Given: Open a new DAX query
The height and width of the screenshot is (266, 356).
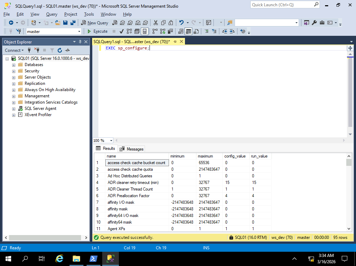Looking at the screenshot, I should point(145,23).
